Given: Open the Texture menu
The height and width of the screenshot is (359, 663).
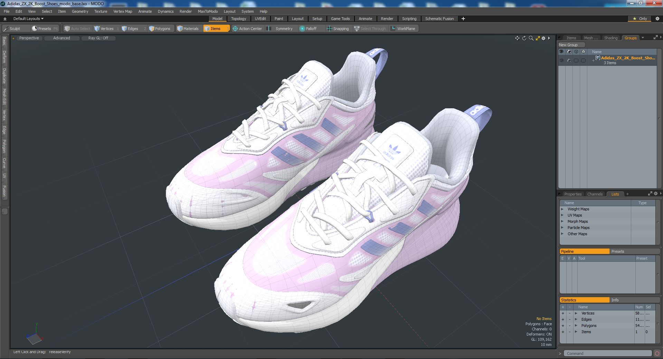Looking at the screenshot, I should click(x=101, y=11).
